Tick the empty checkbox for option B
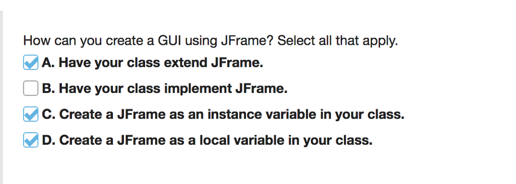 [x=31, y=88]
